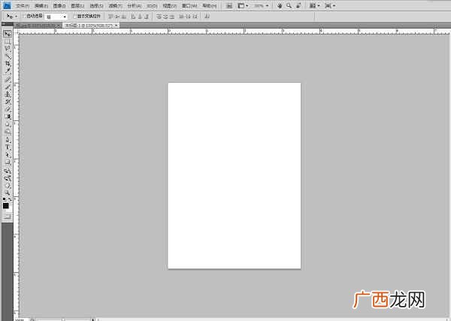Select the Rectangle shape tool
451x321 pixels.
8,162
